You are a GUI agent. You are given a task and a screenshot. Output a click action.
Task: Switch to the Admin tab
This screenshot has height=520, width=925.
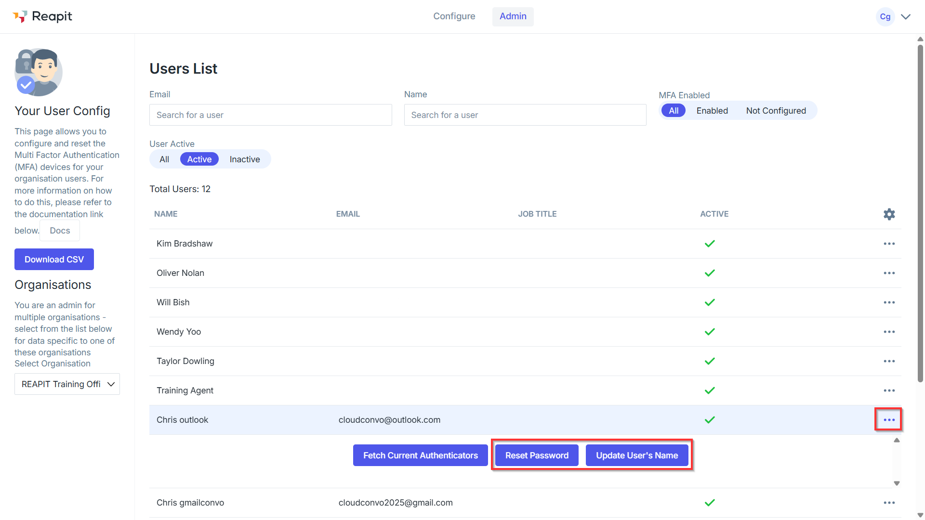tap(513, 16)
